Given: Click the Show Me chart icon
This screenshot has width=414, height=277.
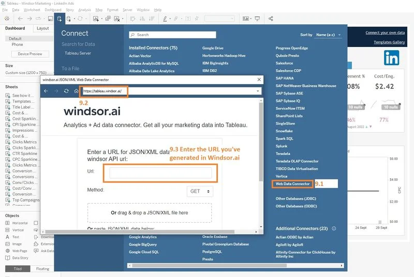Looking at the screenshot, I should click(x=245, y=19).
